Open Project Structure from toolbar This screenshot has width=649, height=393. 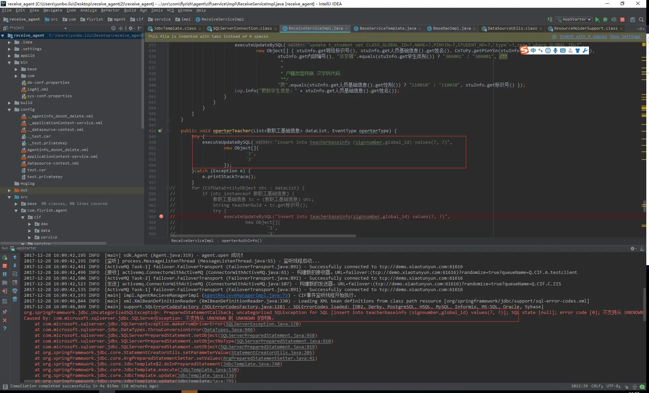coord(633,20)
